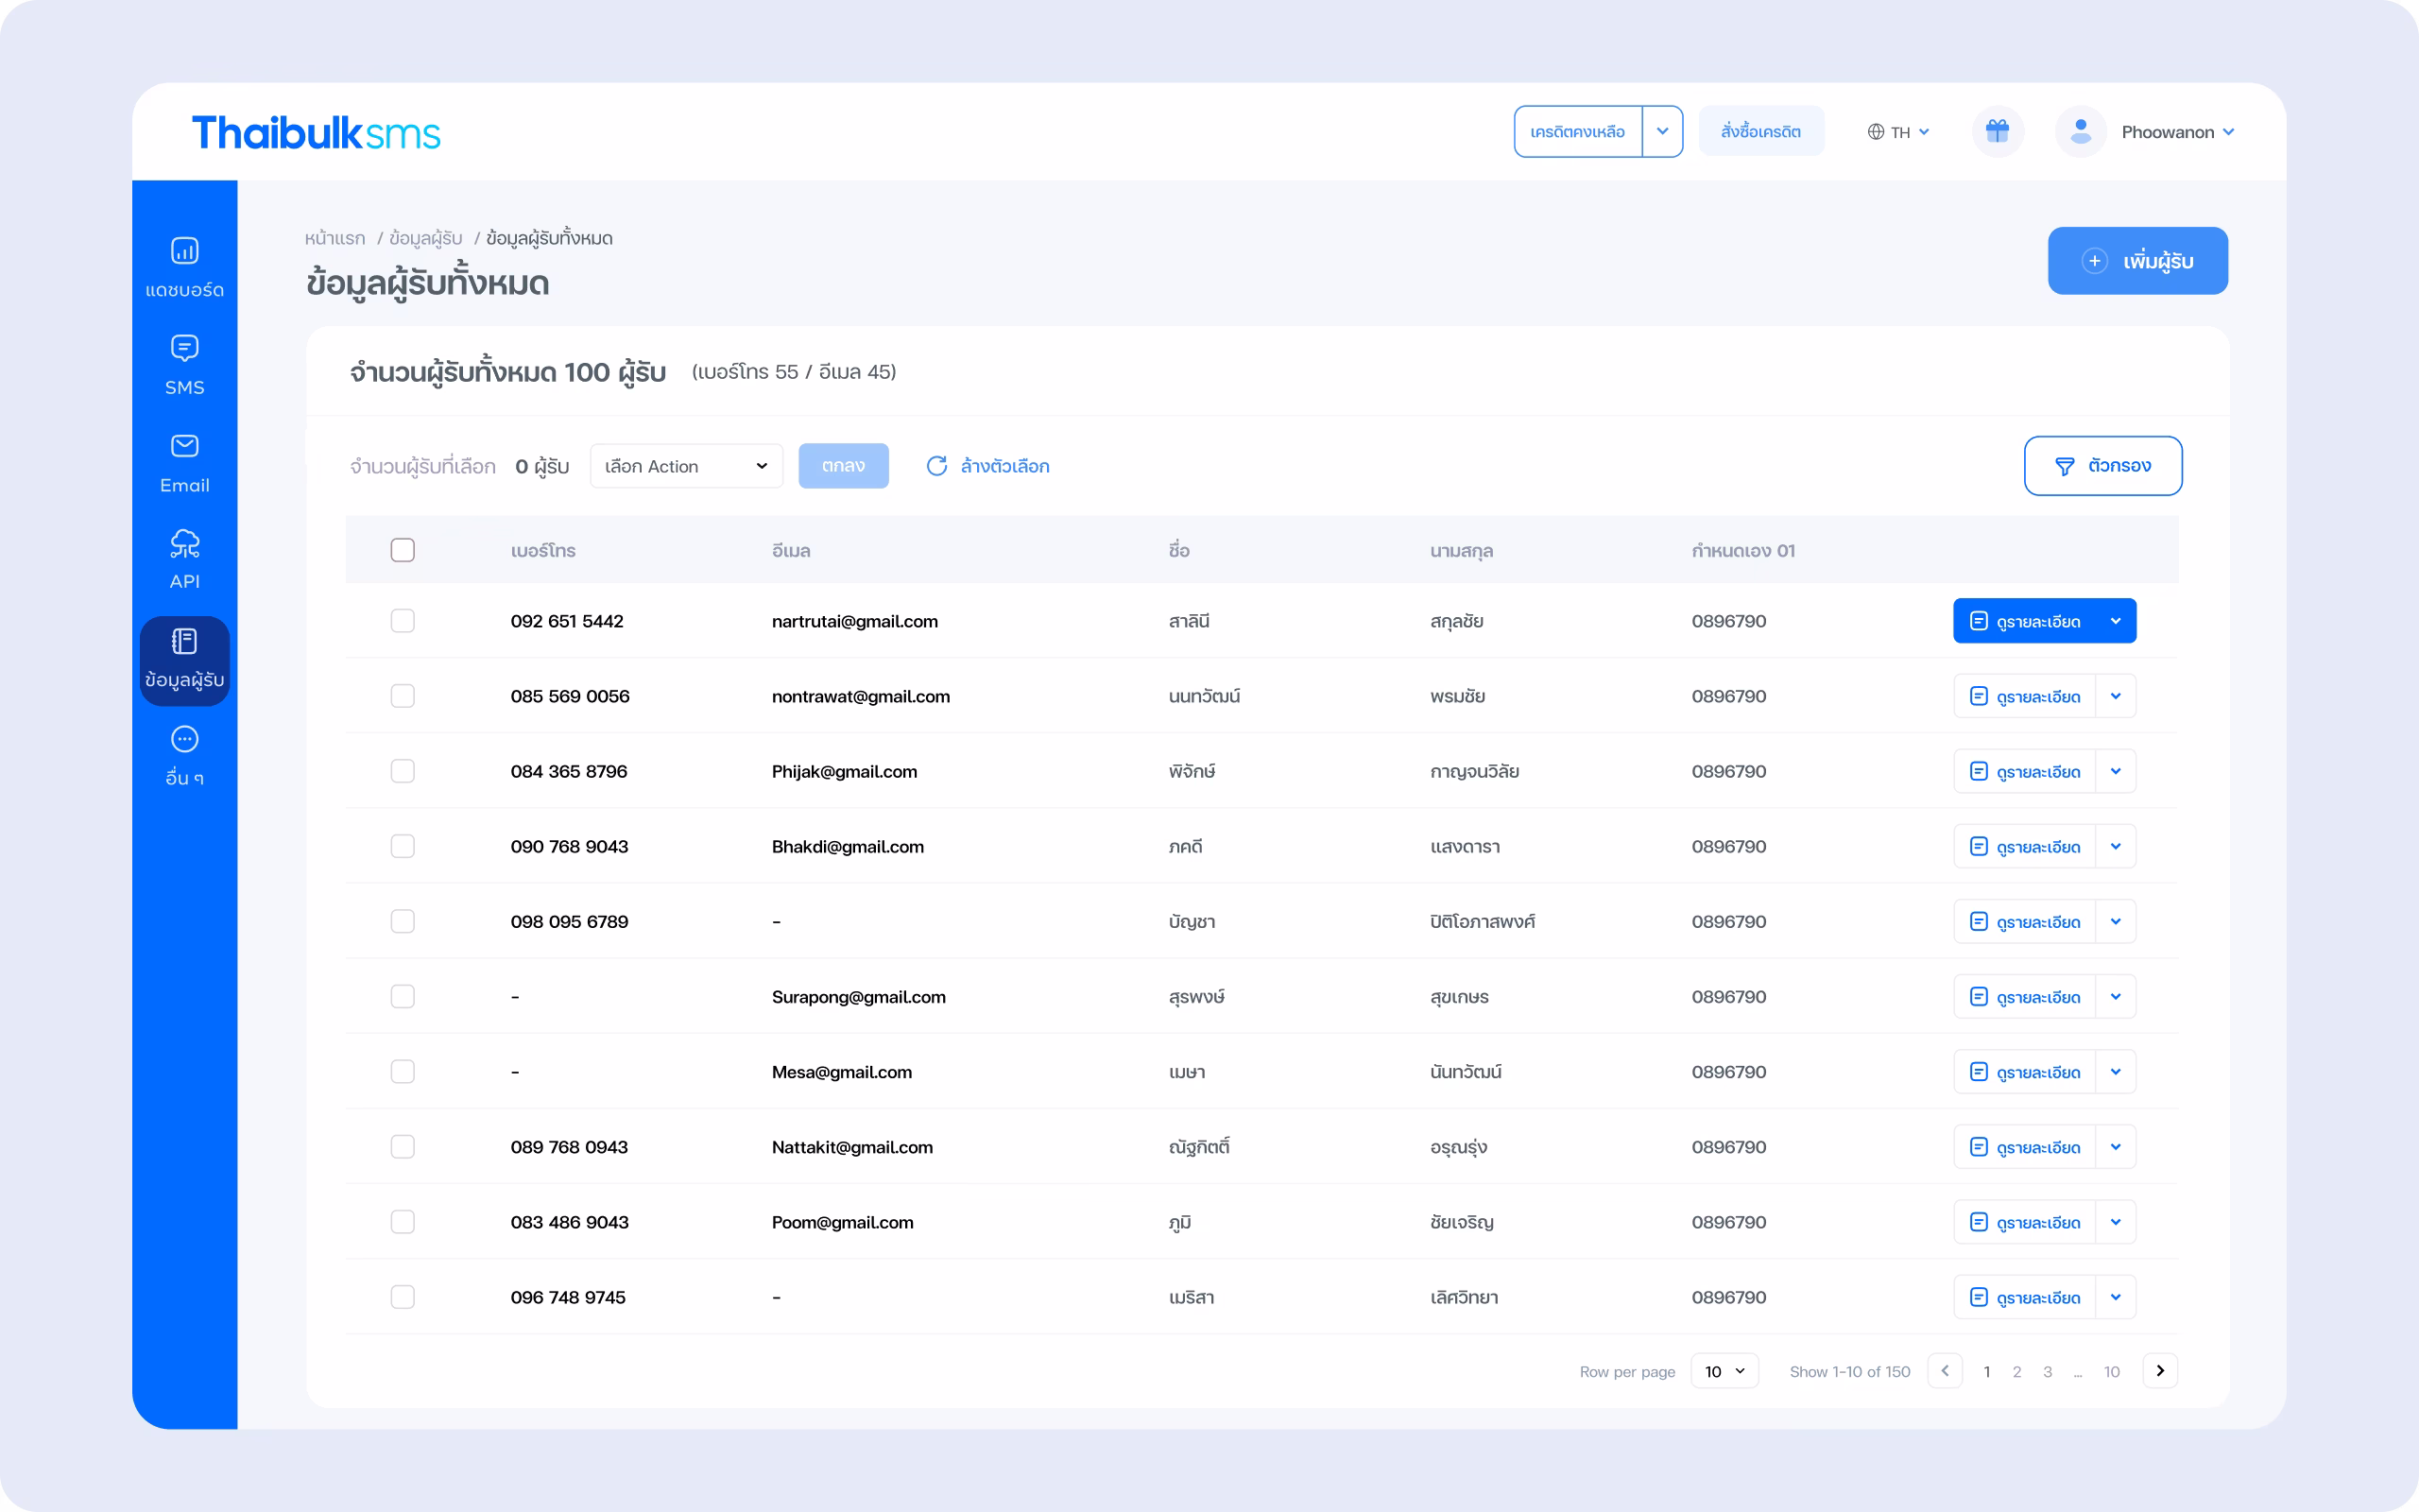
Task: Toggle the select-all checkbox in table header
Action: point(403,550)
